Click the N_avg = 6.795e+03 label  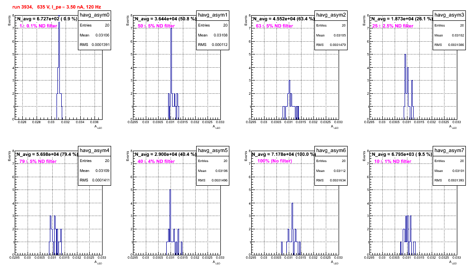(x=401, y=154)
